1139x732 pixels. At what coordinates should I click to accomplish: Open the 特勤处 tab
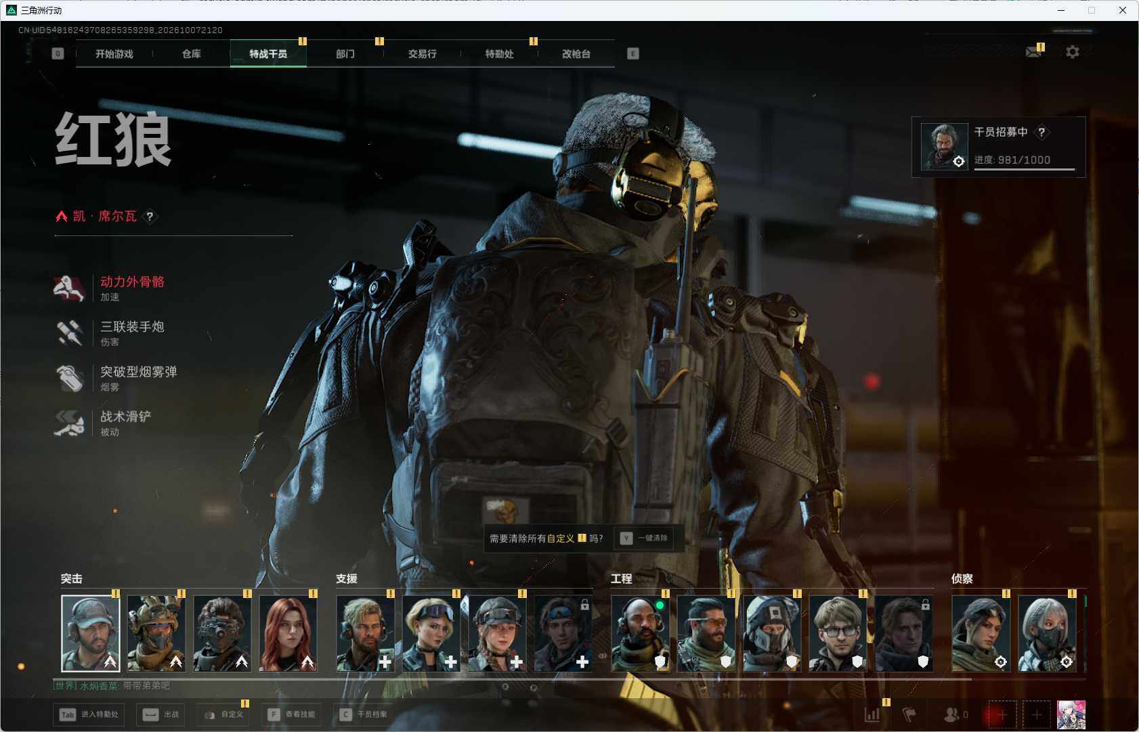(x=499, y=54)
